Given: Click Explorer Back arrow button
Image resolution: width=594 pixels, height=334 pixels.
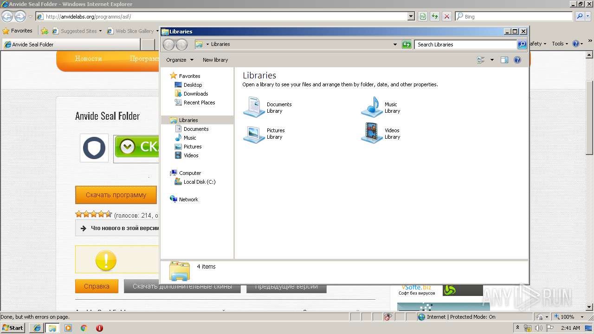Looking at the screenshot, I should (x=168, y=45).
